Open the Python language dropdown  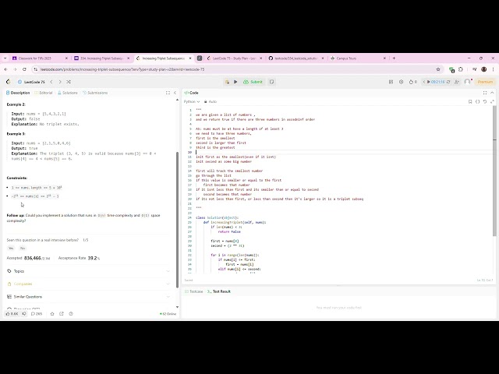click(x=192, y=101)
